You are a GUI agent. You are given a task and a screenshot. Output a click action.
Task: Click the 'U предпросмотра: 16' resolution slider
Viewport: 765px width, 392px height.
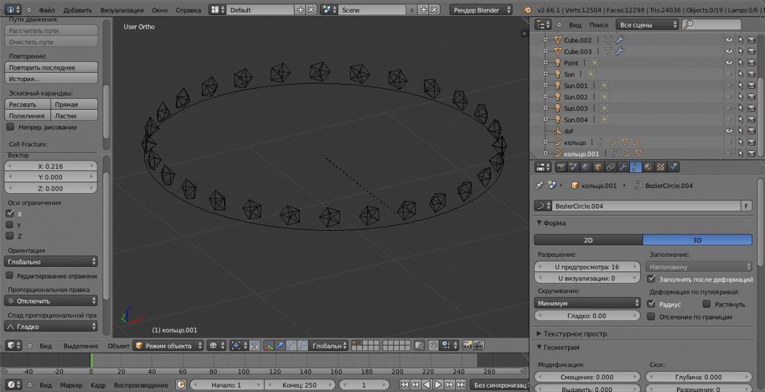587,267
